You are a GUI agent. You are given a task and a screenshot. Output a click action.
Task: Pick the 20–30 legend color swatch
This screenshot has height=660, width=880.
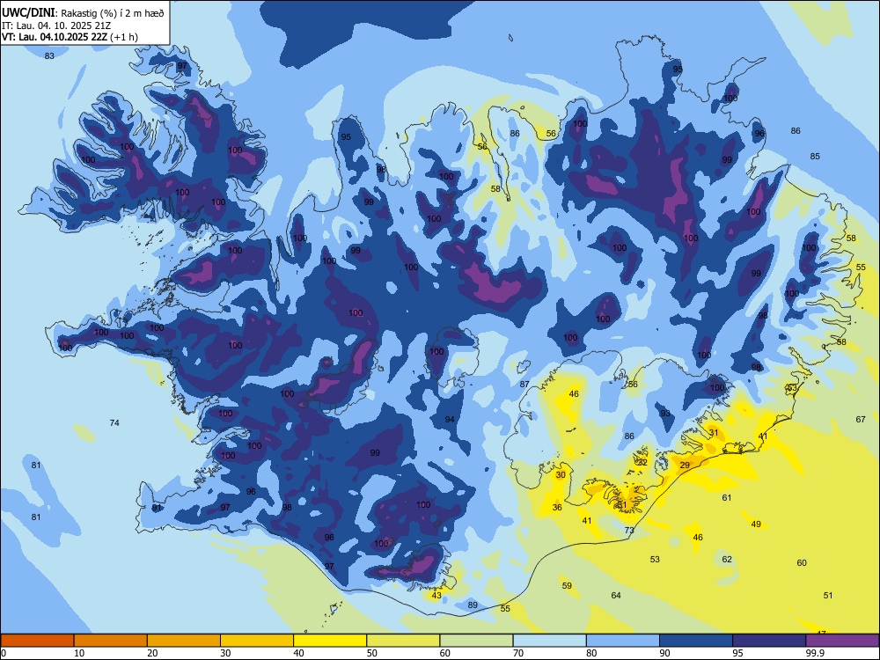(184, 641)
